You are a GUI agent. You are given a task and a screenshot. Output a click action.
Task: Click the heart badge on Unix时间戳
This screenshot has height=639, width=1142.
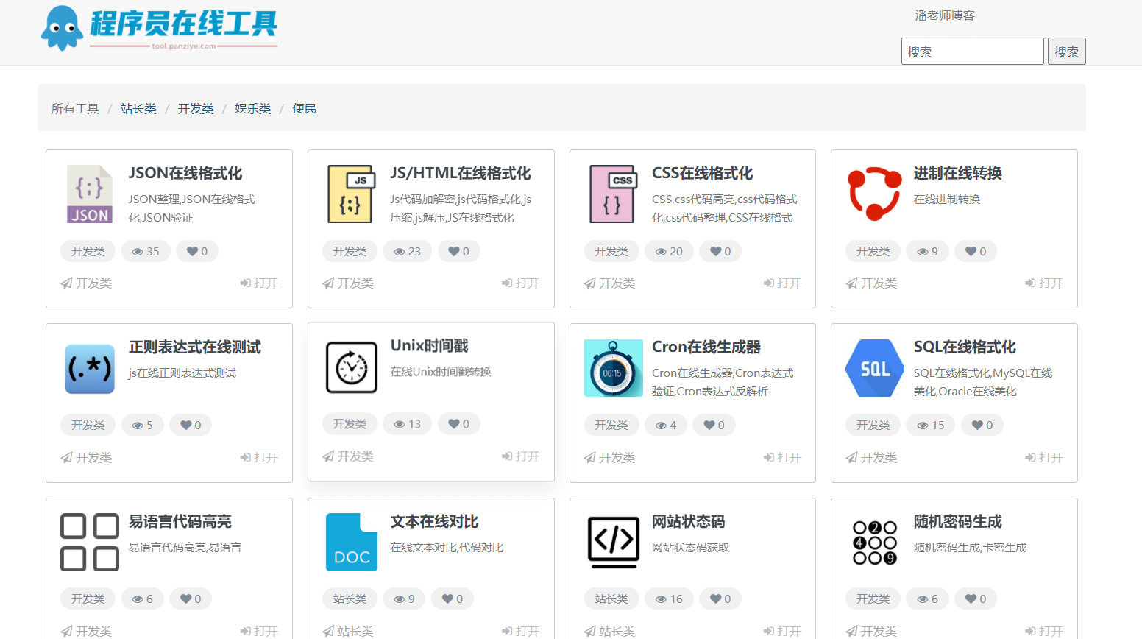click(x=459, y=423)
